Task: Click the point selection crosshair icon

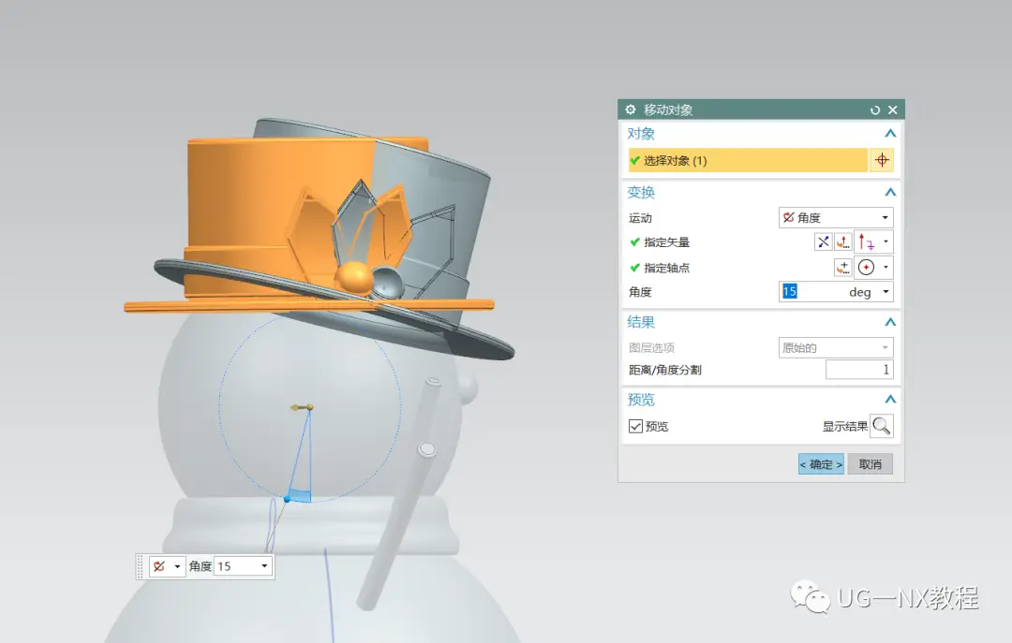Action: 882,160
